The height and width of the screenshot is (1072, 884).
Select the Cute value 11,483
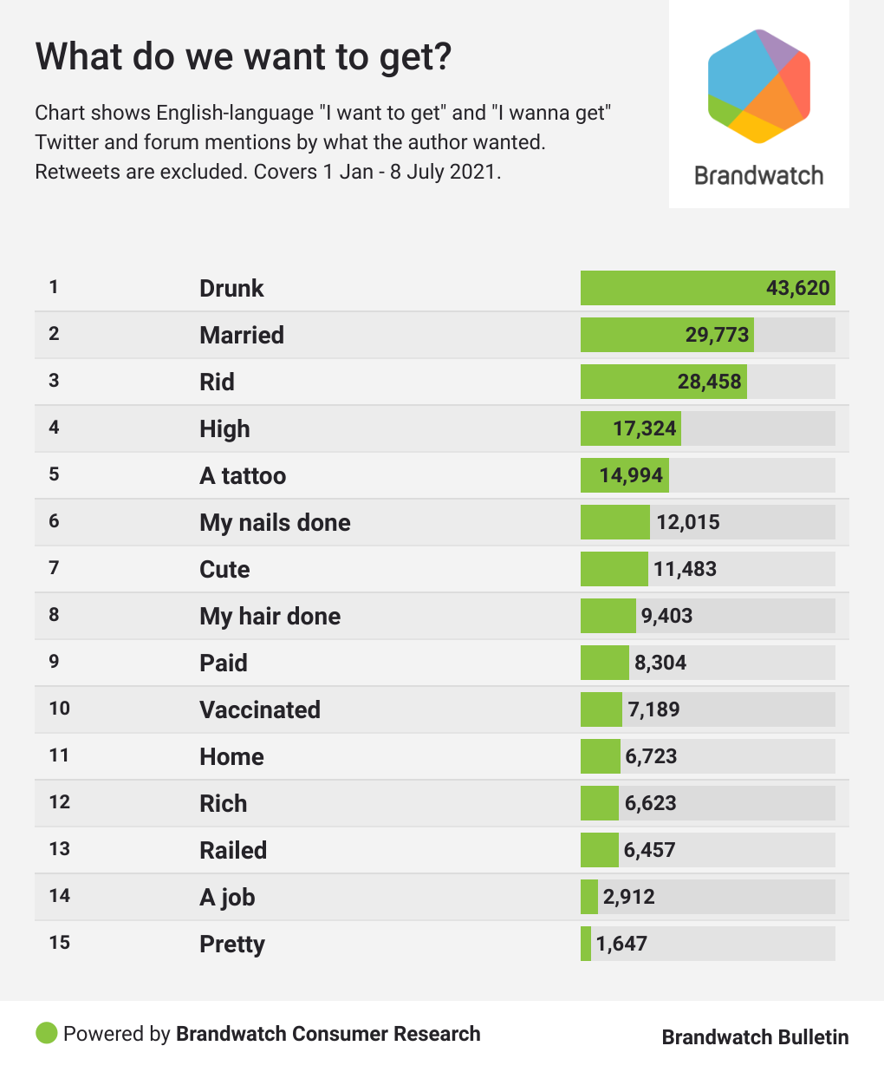(685, 569)
